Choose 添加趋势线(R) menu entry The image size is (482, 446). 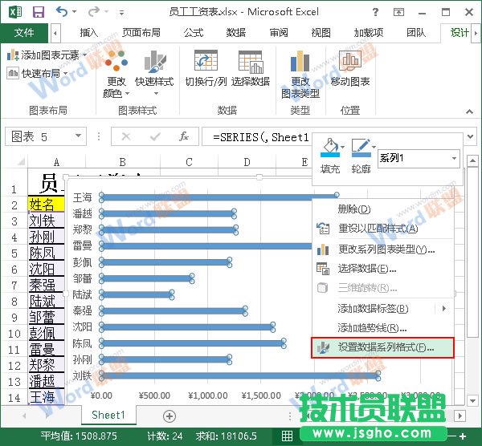point(382,328)
